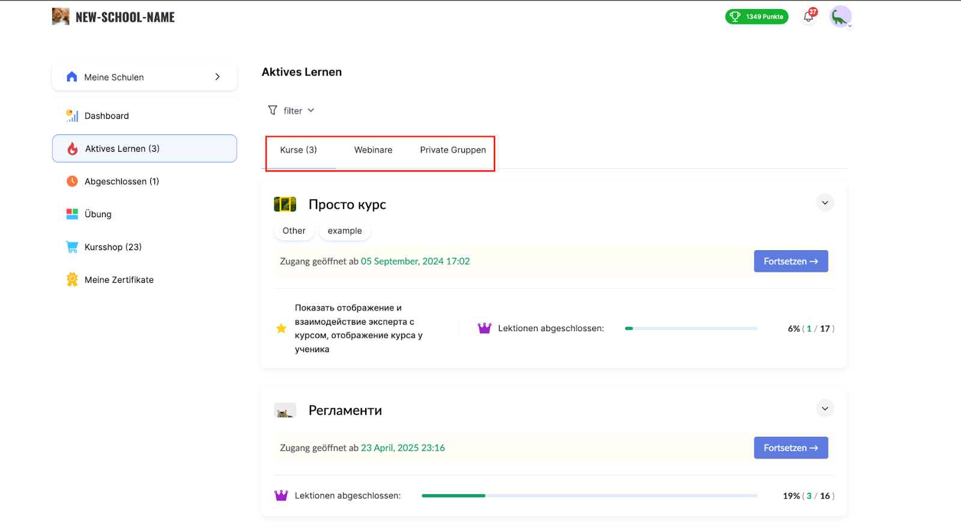
Task: Expand the Просто курс course card
Action: [x=825, y=203]
